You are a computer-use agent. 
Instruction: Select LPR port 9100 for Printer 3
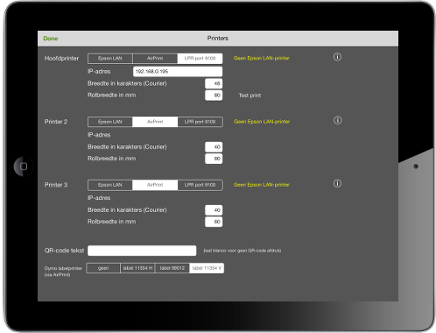point(200,185)
